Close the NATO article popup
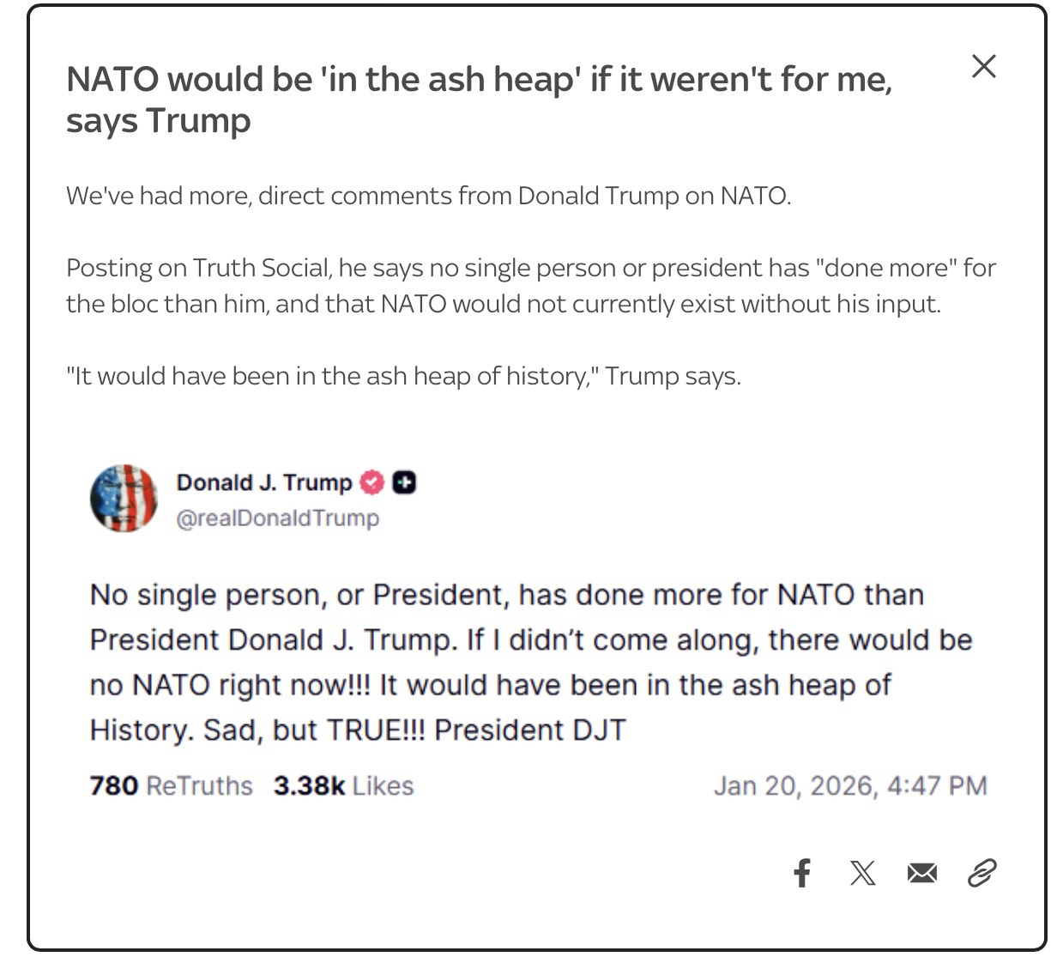This screenshot has height=957, width=1057. tap(983, 66)
